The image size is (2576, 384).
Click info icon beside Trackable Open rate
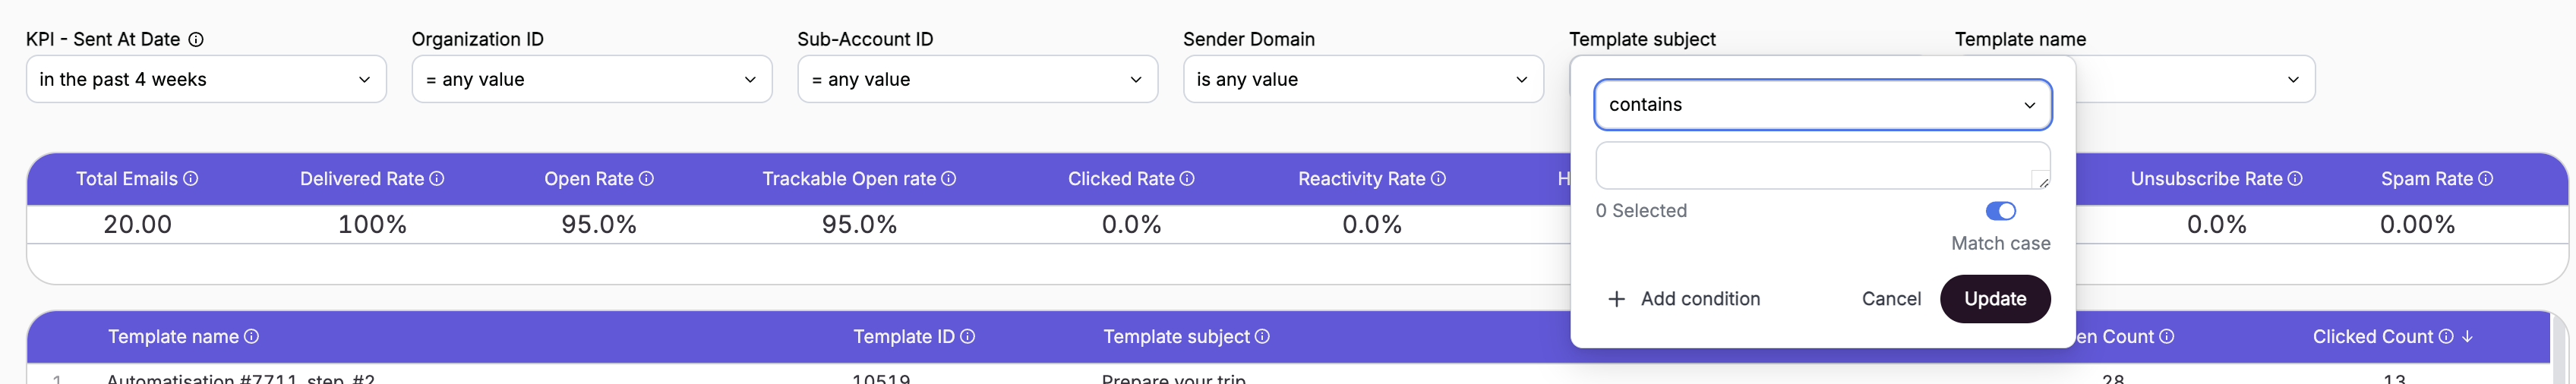[949, 178]
